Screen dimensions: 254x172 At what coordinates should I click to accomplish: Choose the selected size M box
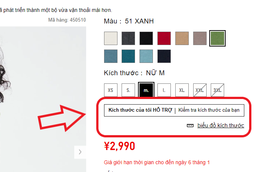[x=146, y=90]
